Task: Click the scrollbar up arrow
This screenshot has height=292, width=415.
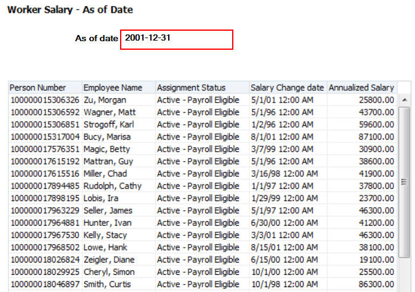Action: coord(405,100)
